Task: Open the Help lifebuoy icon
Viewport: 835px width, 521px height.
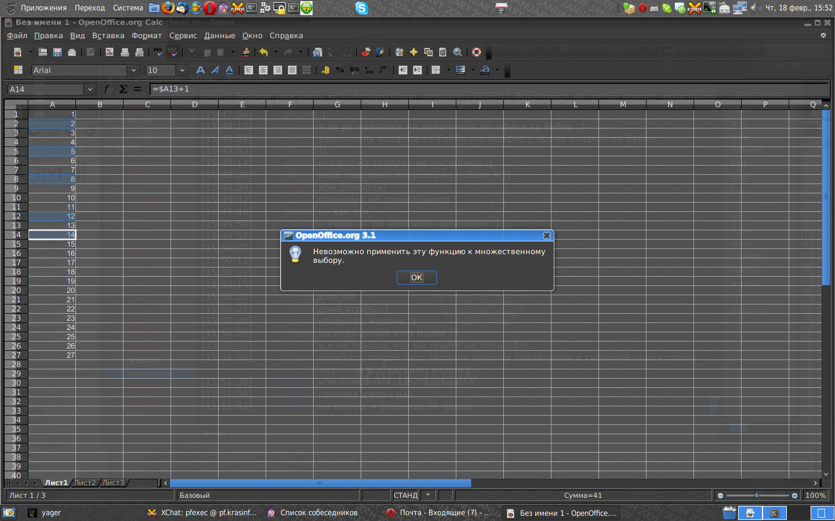Action: 477,52
